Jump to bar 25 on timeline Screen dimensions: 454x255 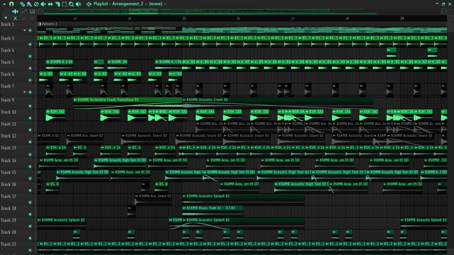point(184,18)
